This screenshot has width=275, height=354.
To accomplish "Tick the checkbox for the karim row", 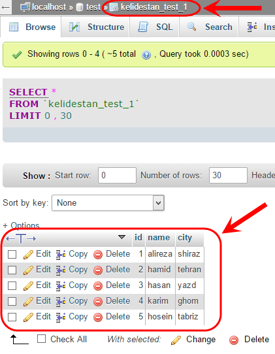I will pyautogui.click(x=12, y=301).
